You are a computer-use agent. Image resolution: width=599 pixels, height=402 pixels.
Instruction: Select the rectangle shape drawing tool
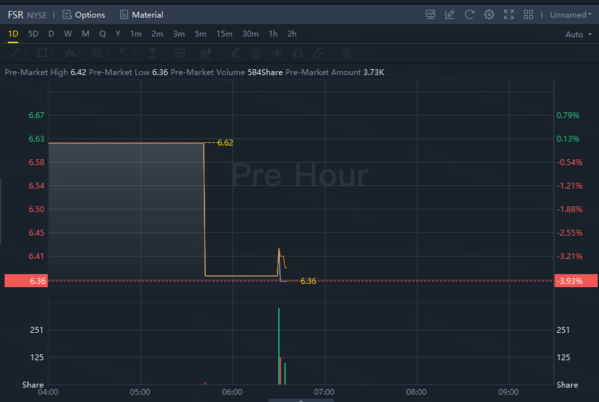[x=42, y=53]
